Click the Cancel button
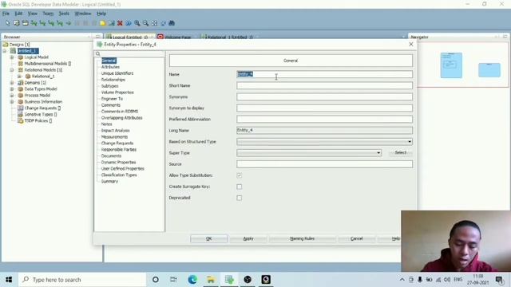Image resolution: width=511 pixels, height=287 pixels. click(357, 239)
